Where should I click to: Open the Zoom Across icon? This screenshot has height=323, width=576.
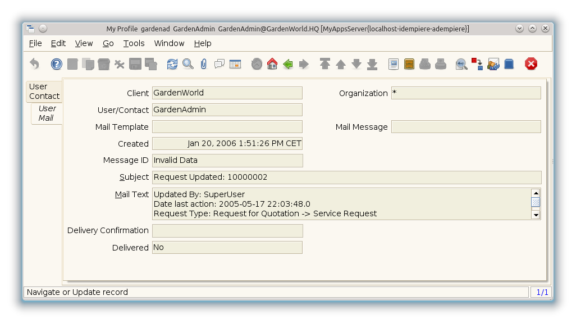pyautogui.click(x=461, y=64)
